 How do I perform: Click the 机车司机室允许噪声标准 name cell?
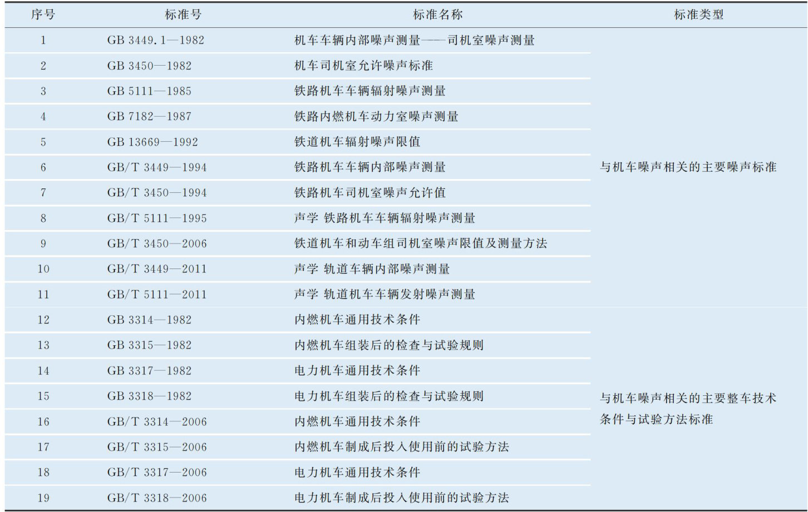pos(363,66)
